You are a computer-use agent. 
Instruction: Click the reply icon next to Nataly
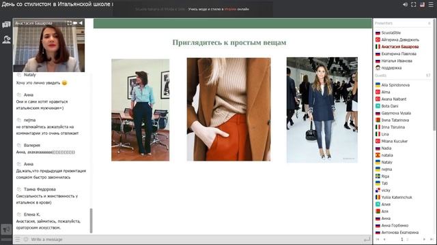click(x=19, y=75)
